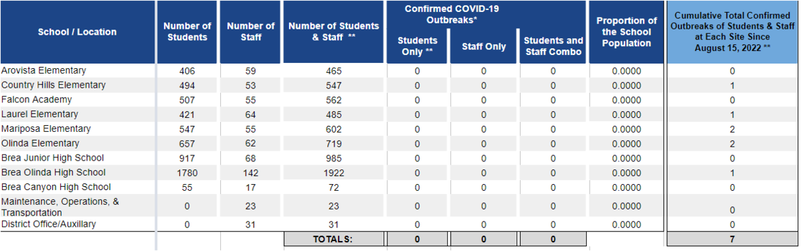Click the District Office/Auxillary row label
This screenshot has height=251, width=803.
pos(48,224)
